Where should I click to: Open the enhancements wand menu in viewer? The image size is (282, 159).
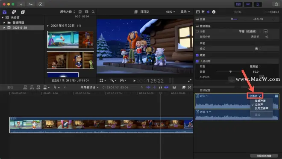[x=113, y=81]
